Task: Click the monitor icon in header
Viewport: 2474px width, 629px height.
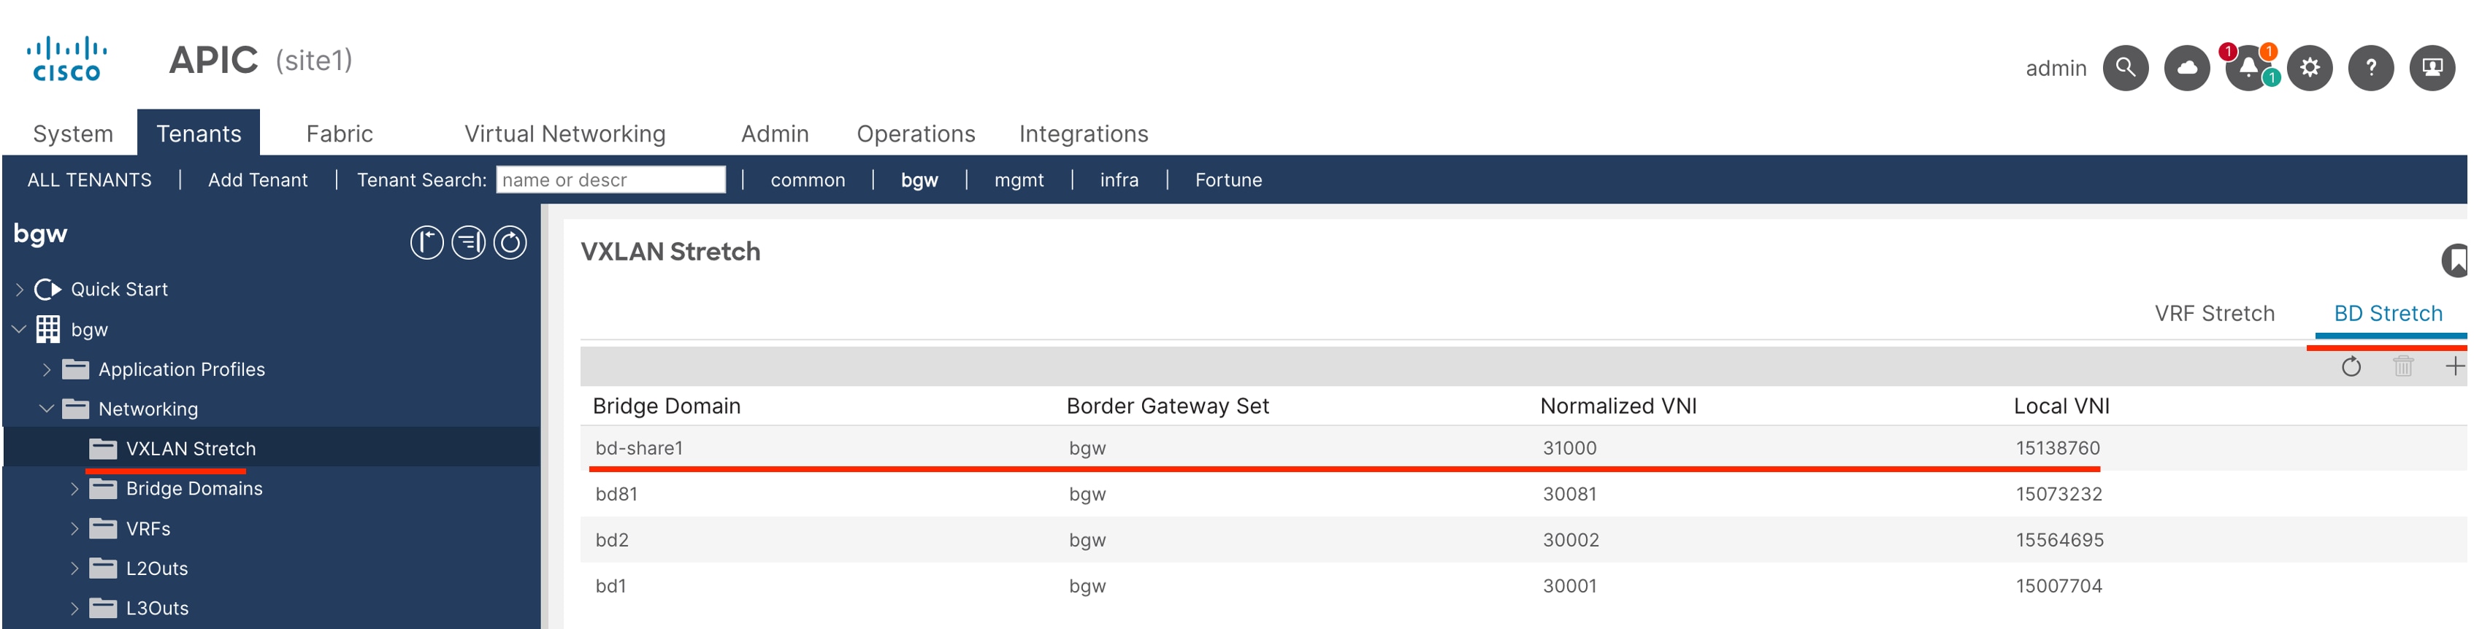Action: point(2432,68)
